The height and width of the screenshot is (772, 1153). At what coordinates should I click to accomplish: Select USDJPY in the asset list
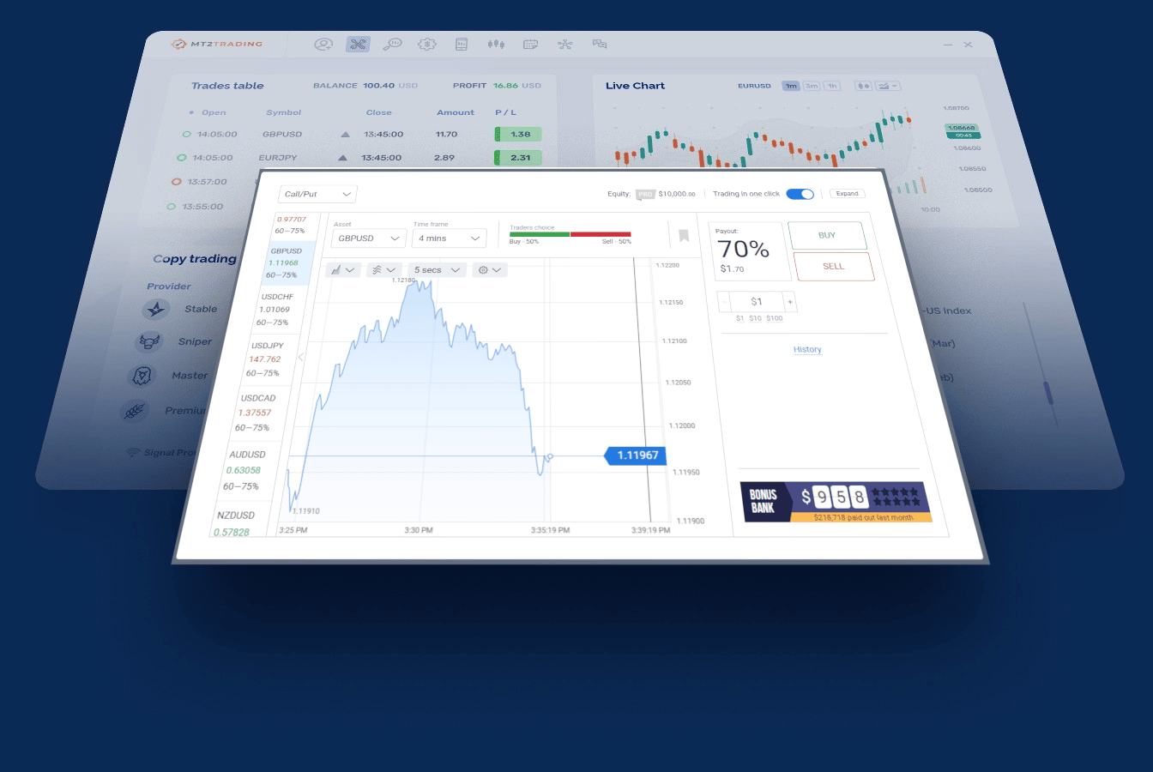(266, 359)
